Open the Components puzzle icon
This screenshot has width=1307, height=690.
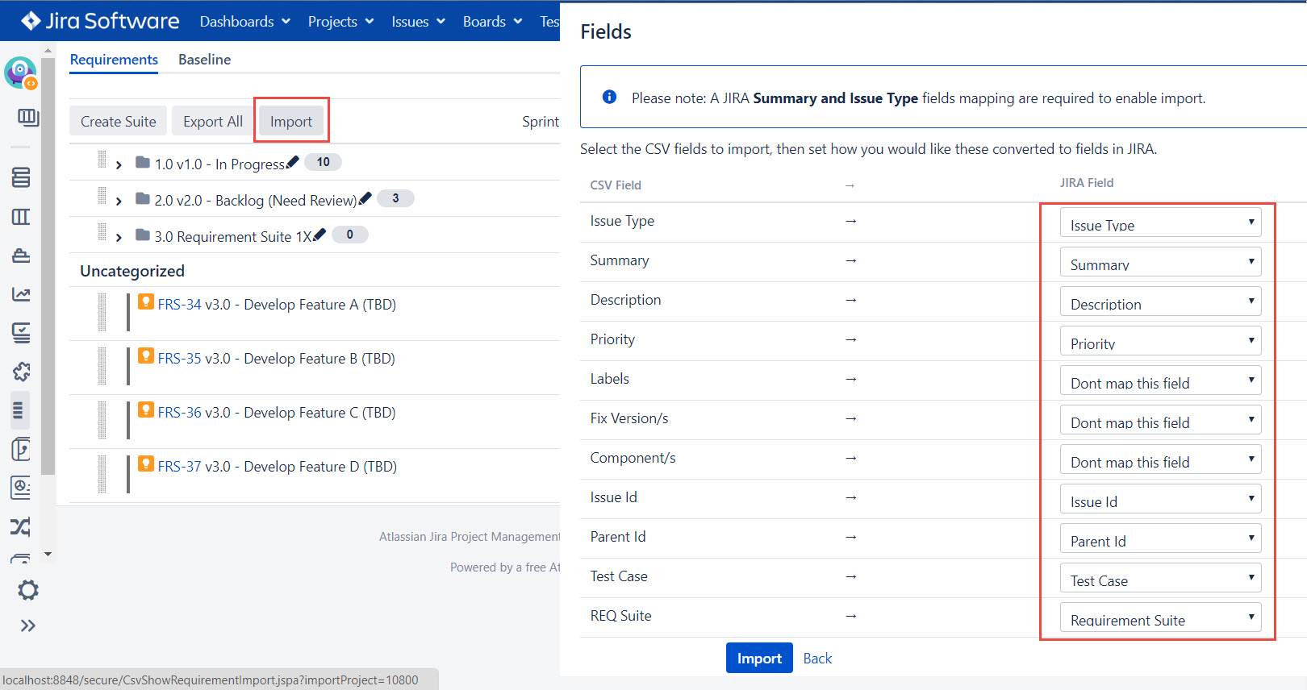21,371
